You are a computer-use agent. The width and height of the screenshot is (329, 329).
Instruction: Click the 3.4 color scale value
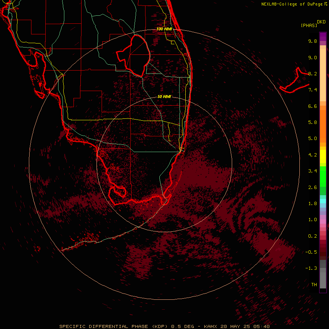pyautogui.click(x=313, y=171)
